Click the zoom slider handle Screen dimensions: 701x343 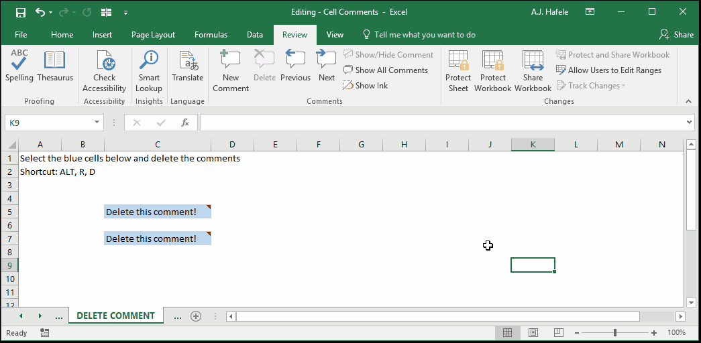point(616,333)
